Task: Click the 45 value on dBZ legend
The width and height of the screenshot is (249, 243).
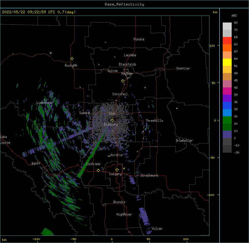Action: coord(236,81)
